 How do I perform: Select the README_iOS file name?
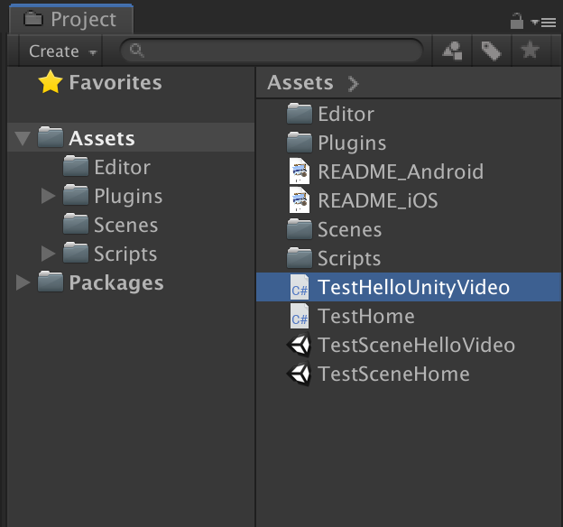point(378,200)
